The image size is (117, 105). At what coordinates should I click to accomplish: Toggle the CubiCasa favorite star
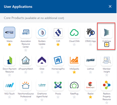pos(107,45)
